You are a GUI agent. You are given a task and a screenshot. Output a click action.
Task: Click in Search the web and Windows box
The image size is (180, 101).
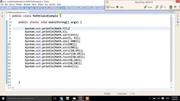pos(29,98)
